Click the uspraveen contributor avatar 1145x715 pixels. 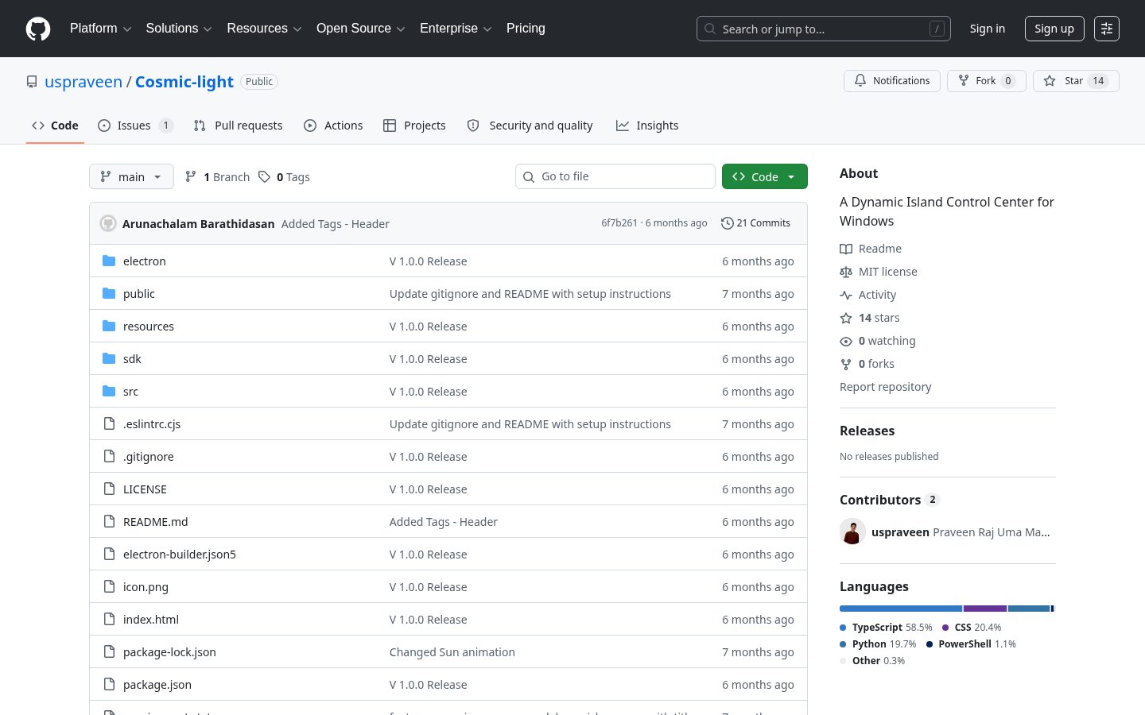coord(852,531)
